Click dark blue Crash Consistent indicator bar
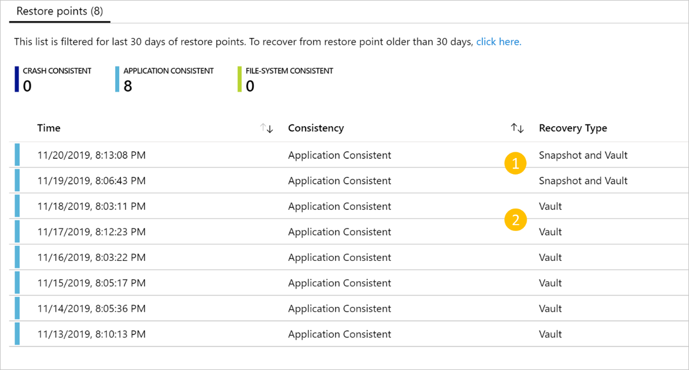 [x=17, y=79]
